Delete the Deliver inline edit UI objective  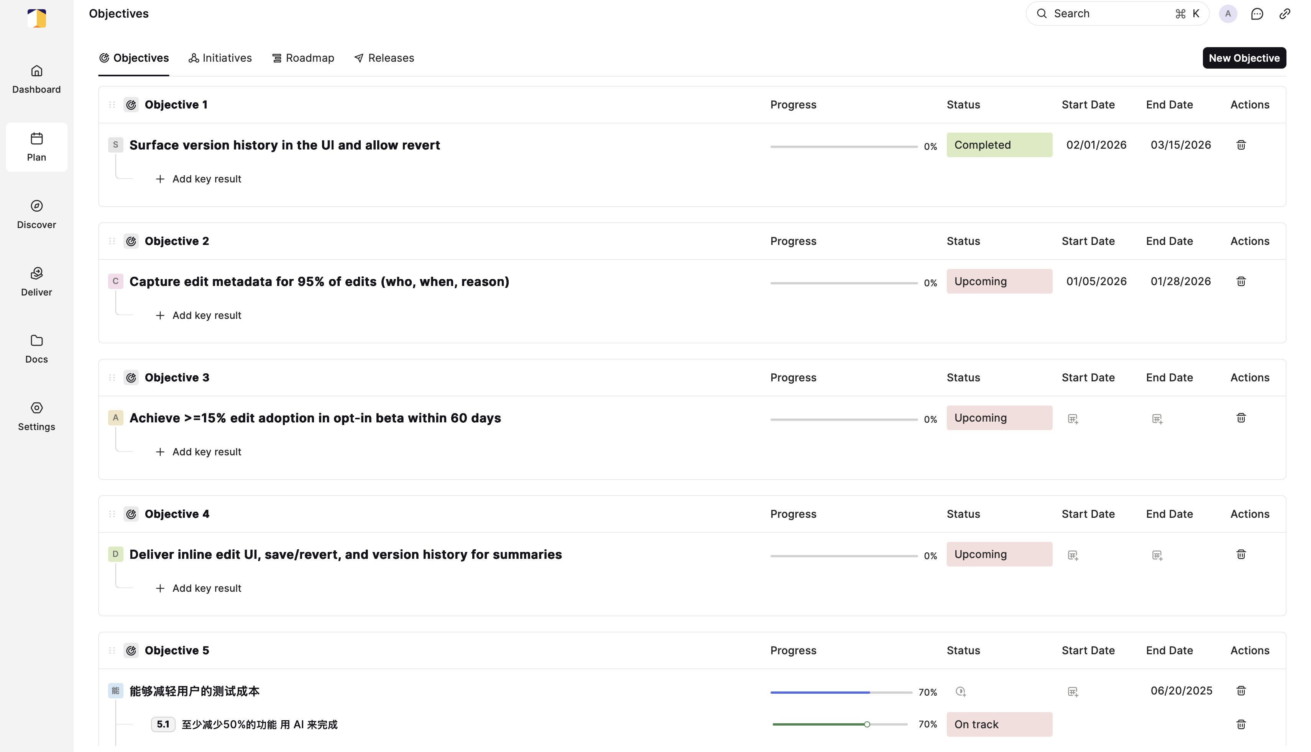pos(1241,554)
